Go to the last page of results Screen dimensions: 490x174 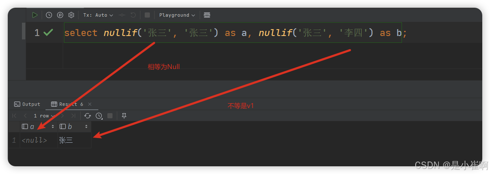73,116
